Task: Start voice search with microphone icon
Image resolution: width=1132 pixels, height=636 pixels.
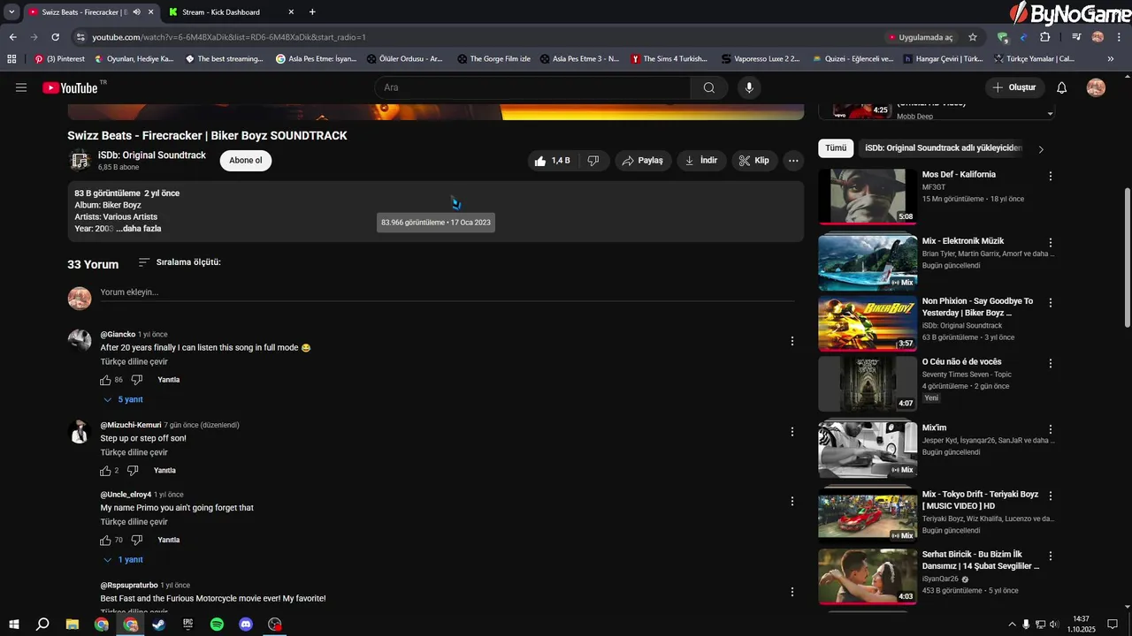Action: 749,87
